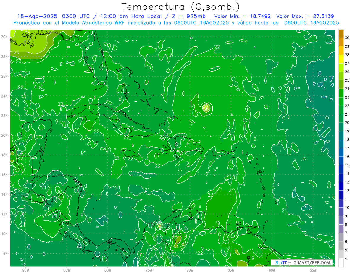355x274 pixels.
Task: Click the 70W longitude axis label
Action: click(190, 270)
